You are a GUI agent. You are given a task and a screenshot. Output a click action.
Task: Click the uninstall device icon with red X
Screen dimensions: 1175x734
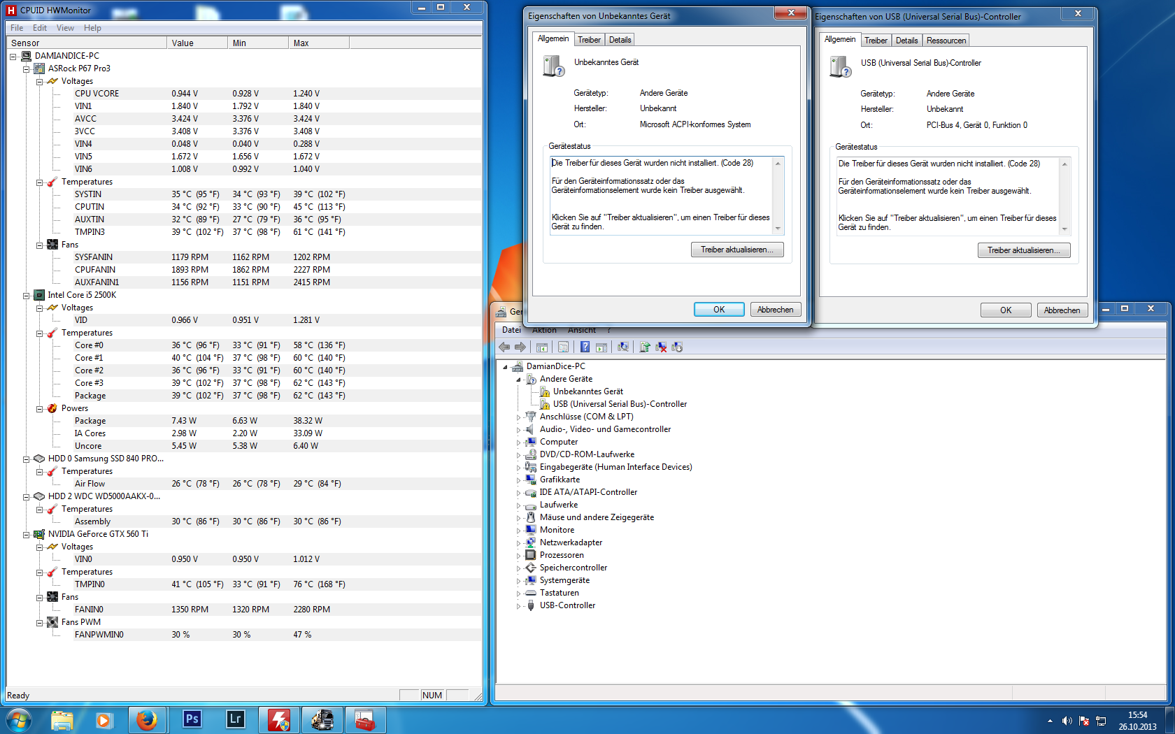point(661,347)
